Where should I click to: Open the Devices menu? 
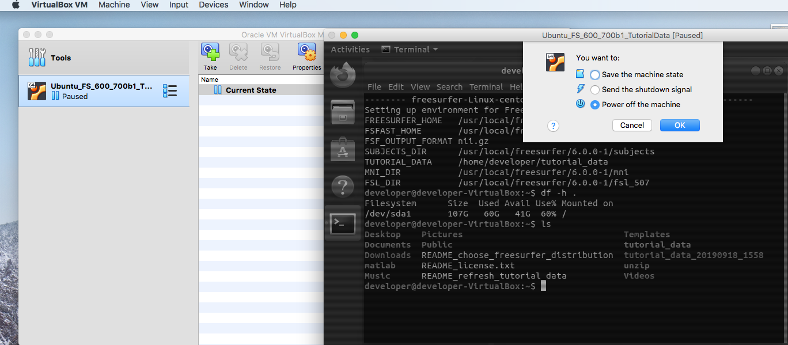(213, 5)
